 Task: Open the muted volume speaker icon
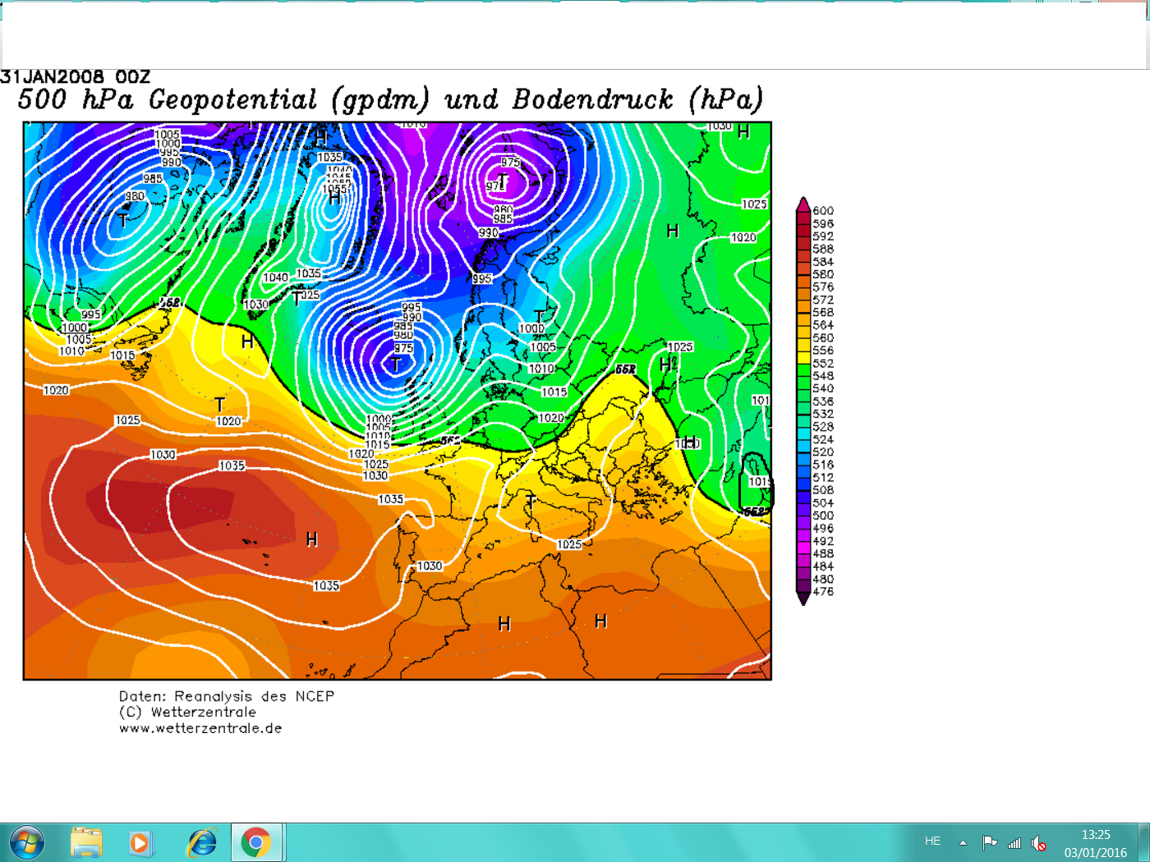click(x=1039, y=842)
